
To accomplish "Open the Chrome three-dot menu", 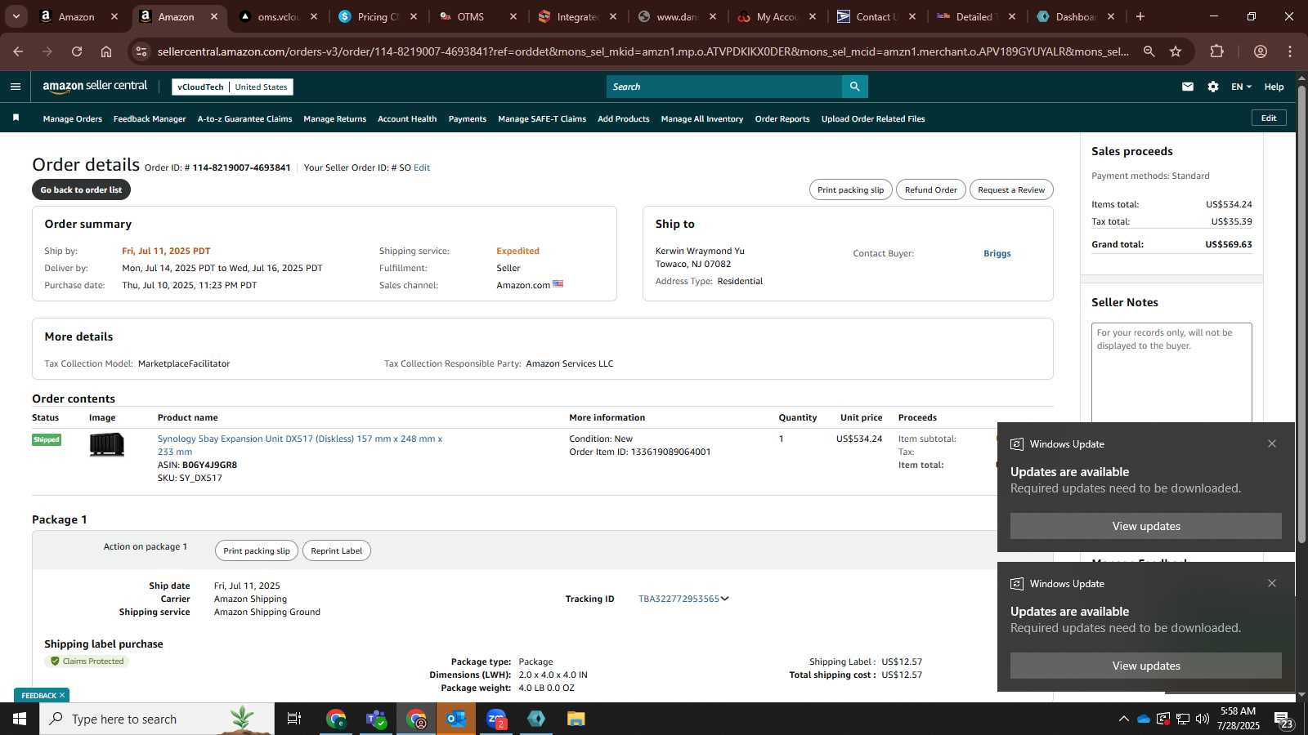I will (1290, 51).
